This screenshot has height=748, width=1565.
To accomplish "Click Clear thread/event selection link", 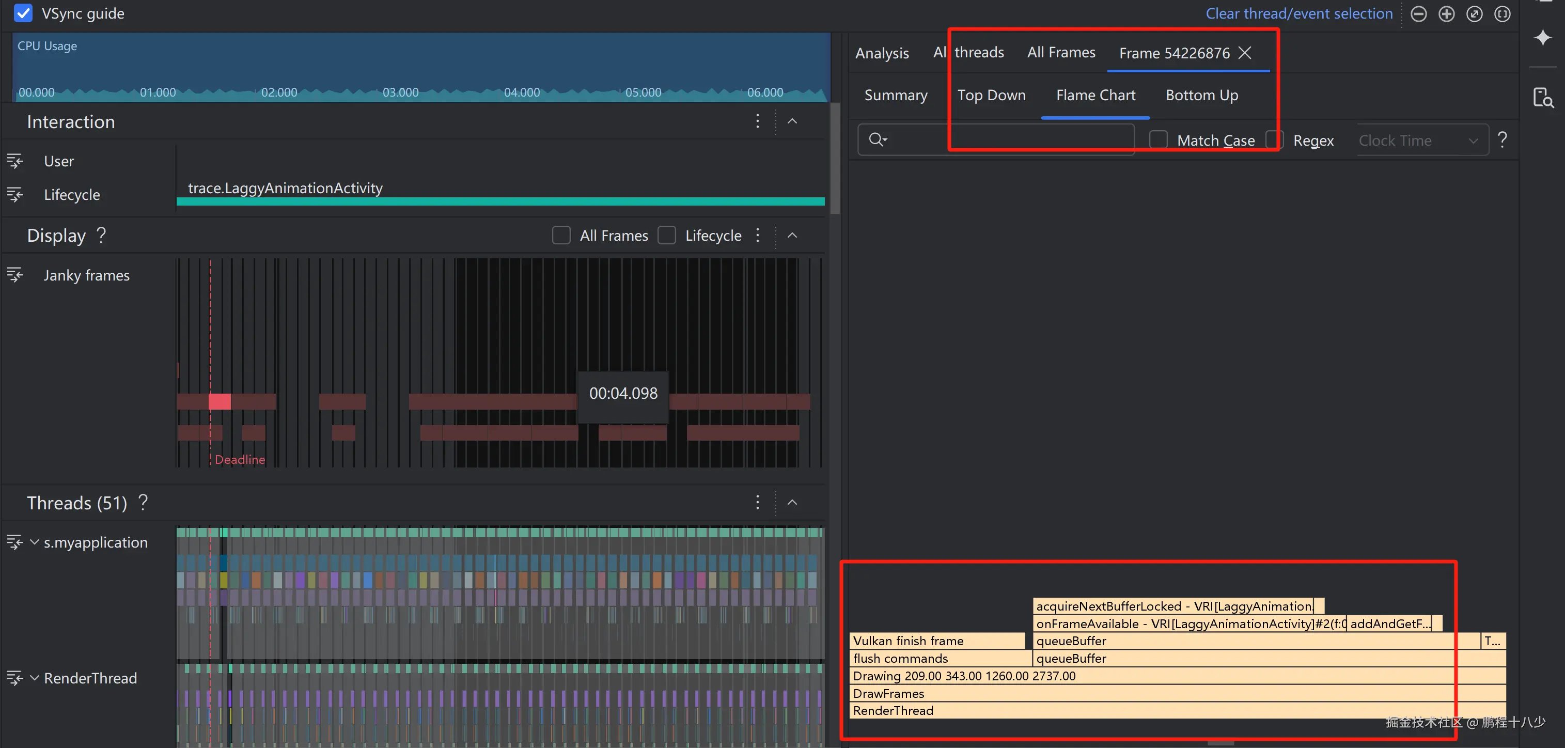I will tap(1299, 13).
